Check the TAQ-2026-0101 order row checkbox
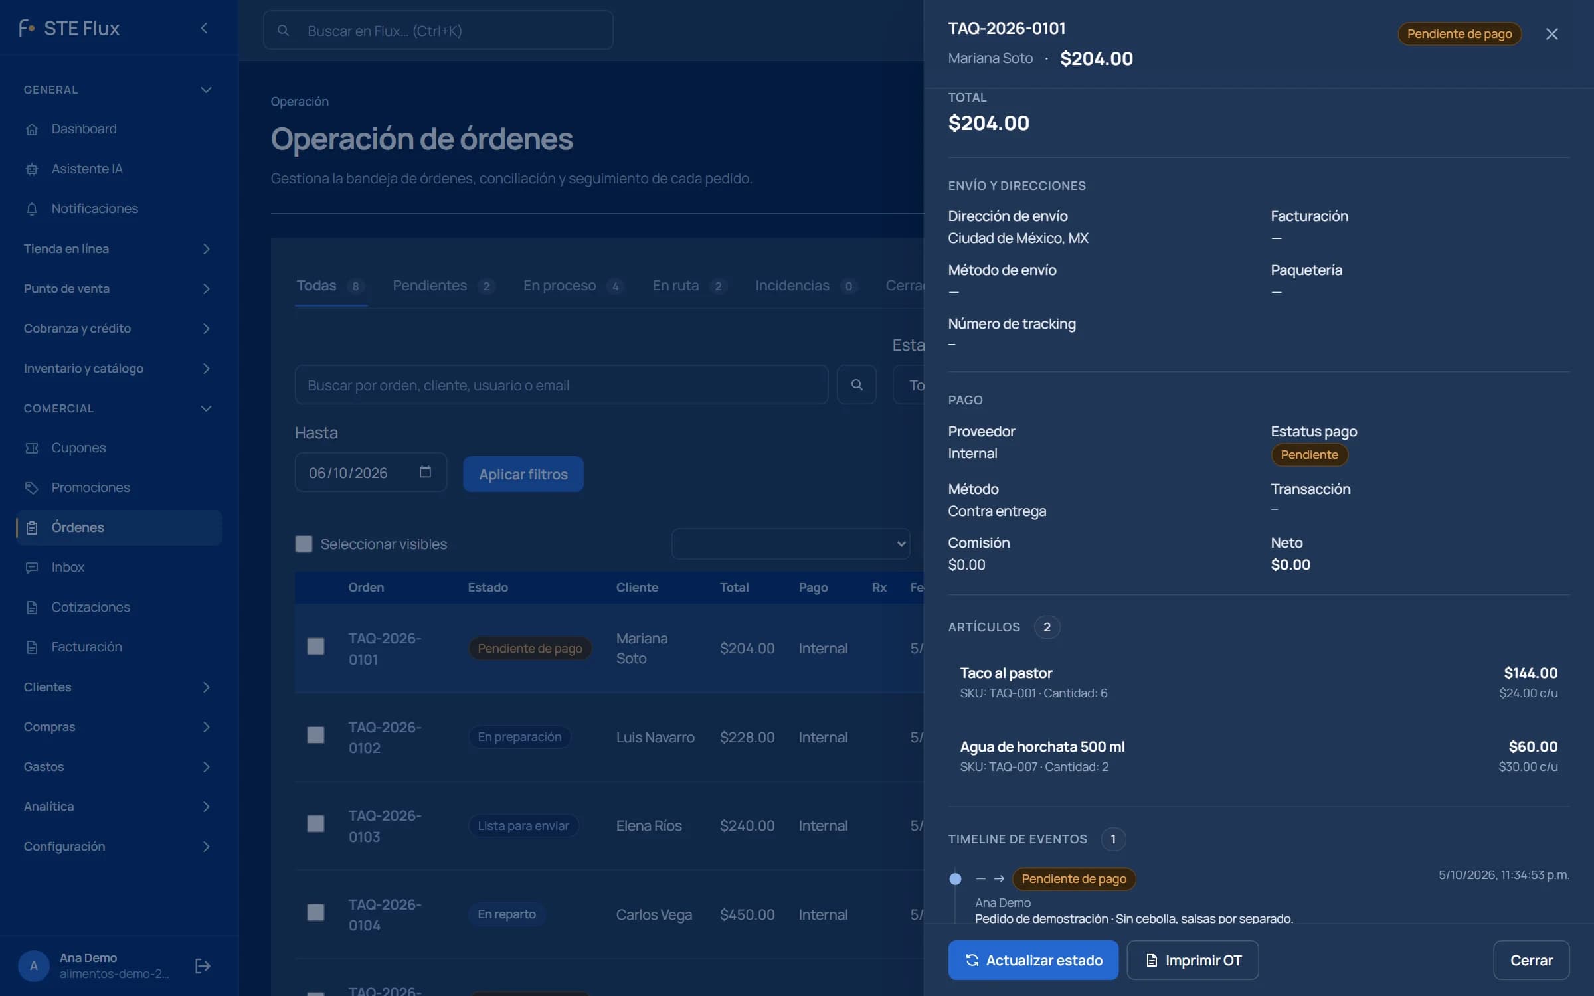This screenshot has height=996, width=1594. click(315, 646)
